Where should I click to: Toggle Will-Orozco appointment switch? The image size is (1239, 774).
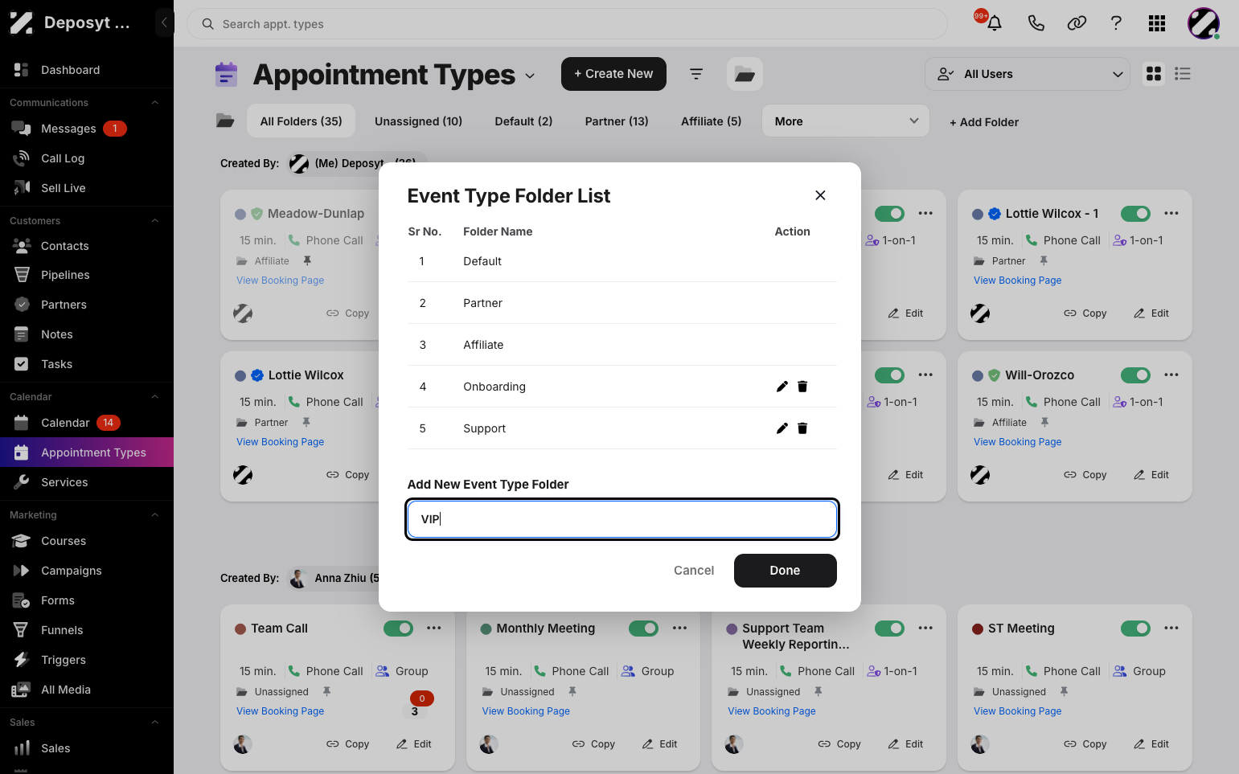(x=1135, y=375)
